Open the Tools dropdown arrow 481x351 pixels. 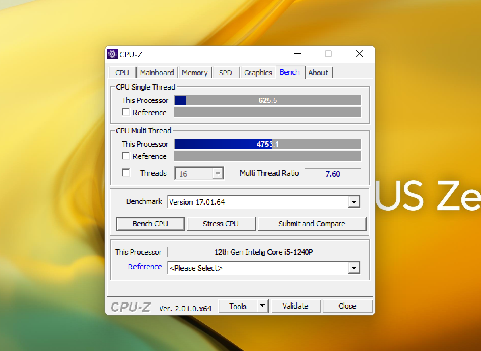263,306
